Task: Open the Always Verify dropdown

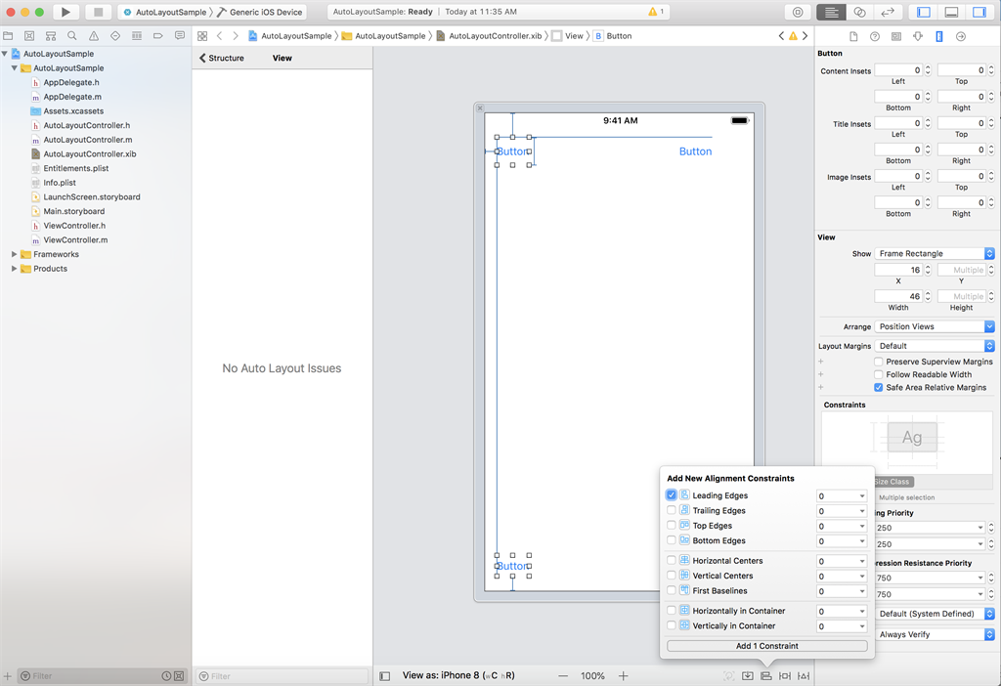Action: pos(935,634)
